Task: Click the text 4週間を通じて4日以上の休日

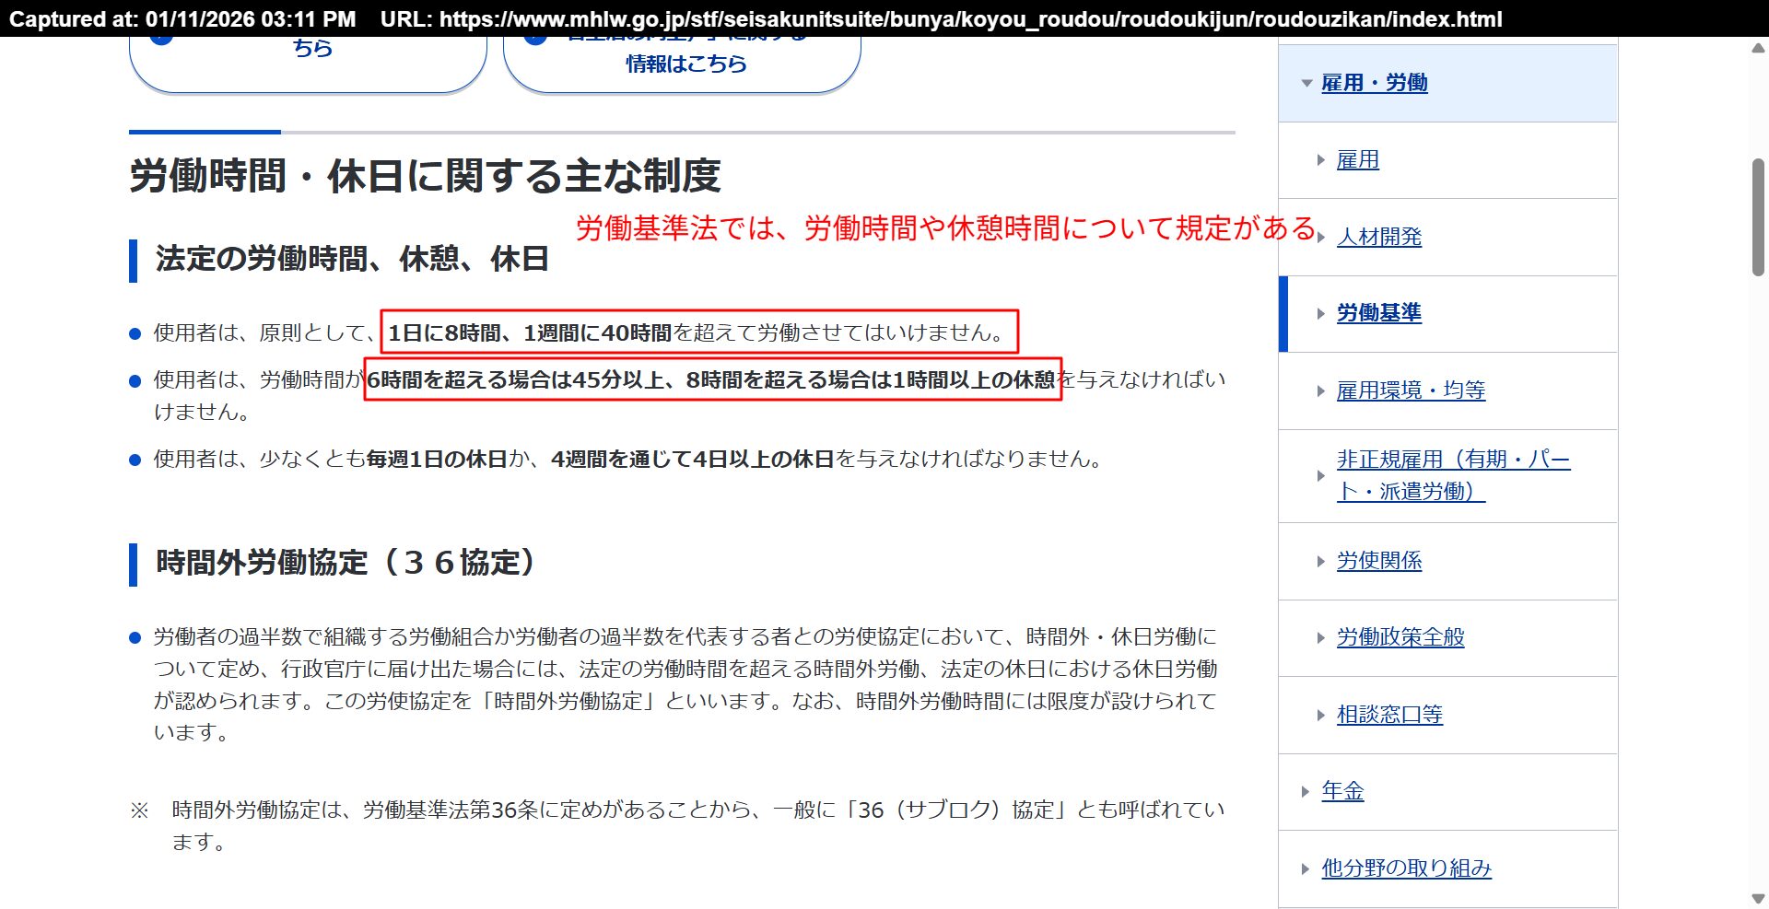Action: [x=693, y=460]
